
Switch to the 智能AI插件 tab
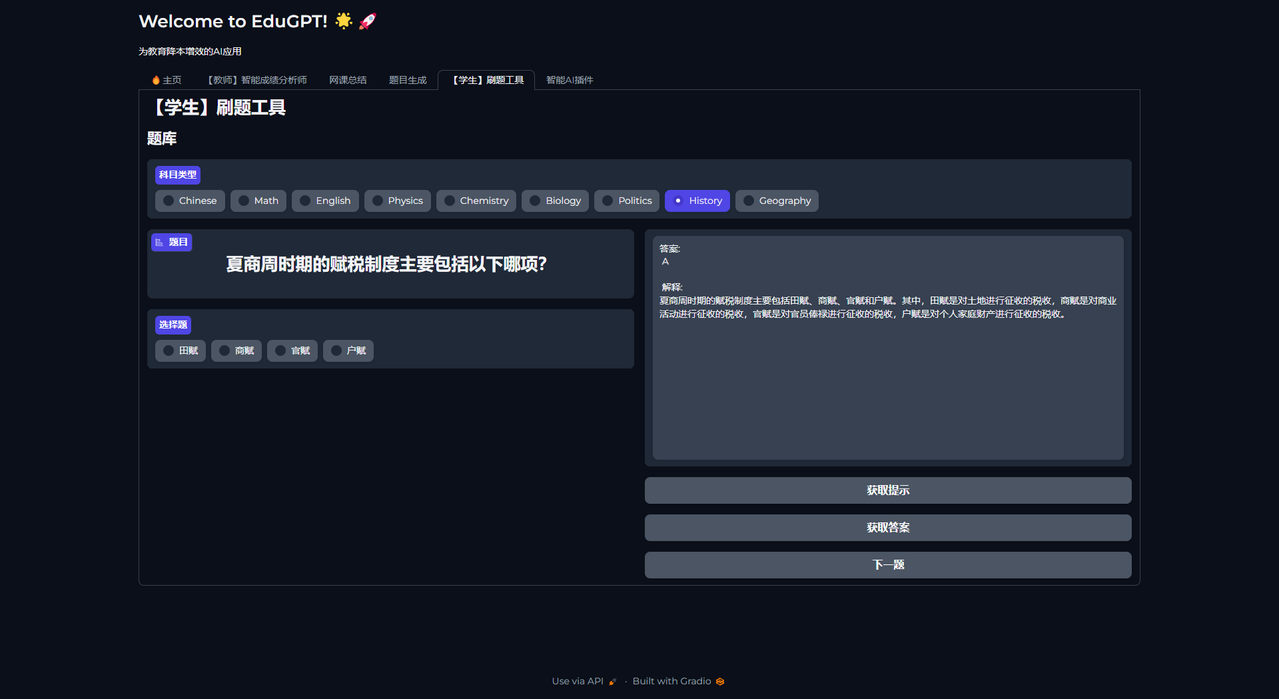coord(569,80)
